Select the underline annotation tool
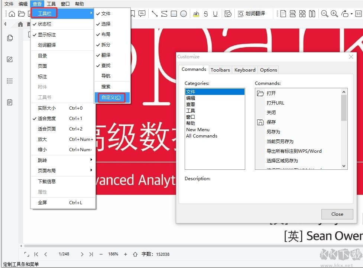This screenshot has width=363, height=268. [x=216, y=14]
